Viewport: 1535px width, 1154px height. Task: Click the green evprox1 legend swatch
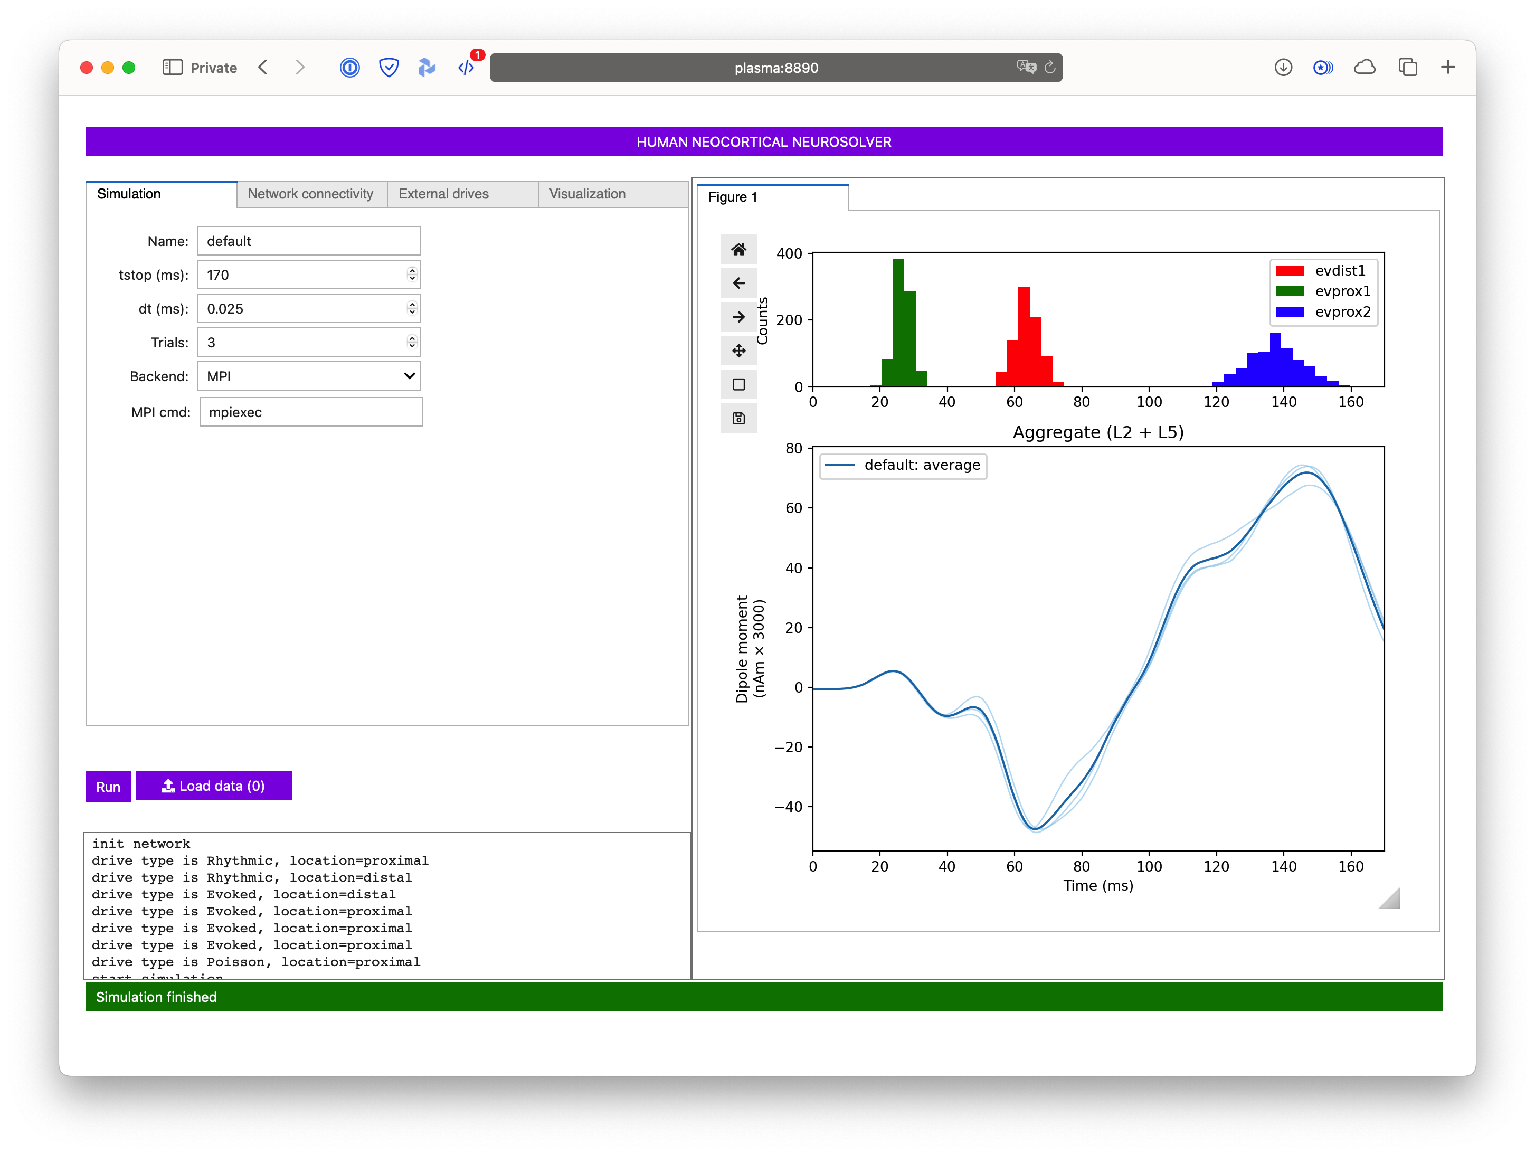tap(1290, 291)
